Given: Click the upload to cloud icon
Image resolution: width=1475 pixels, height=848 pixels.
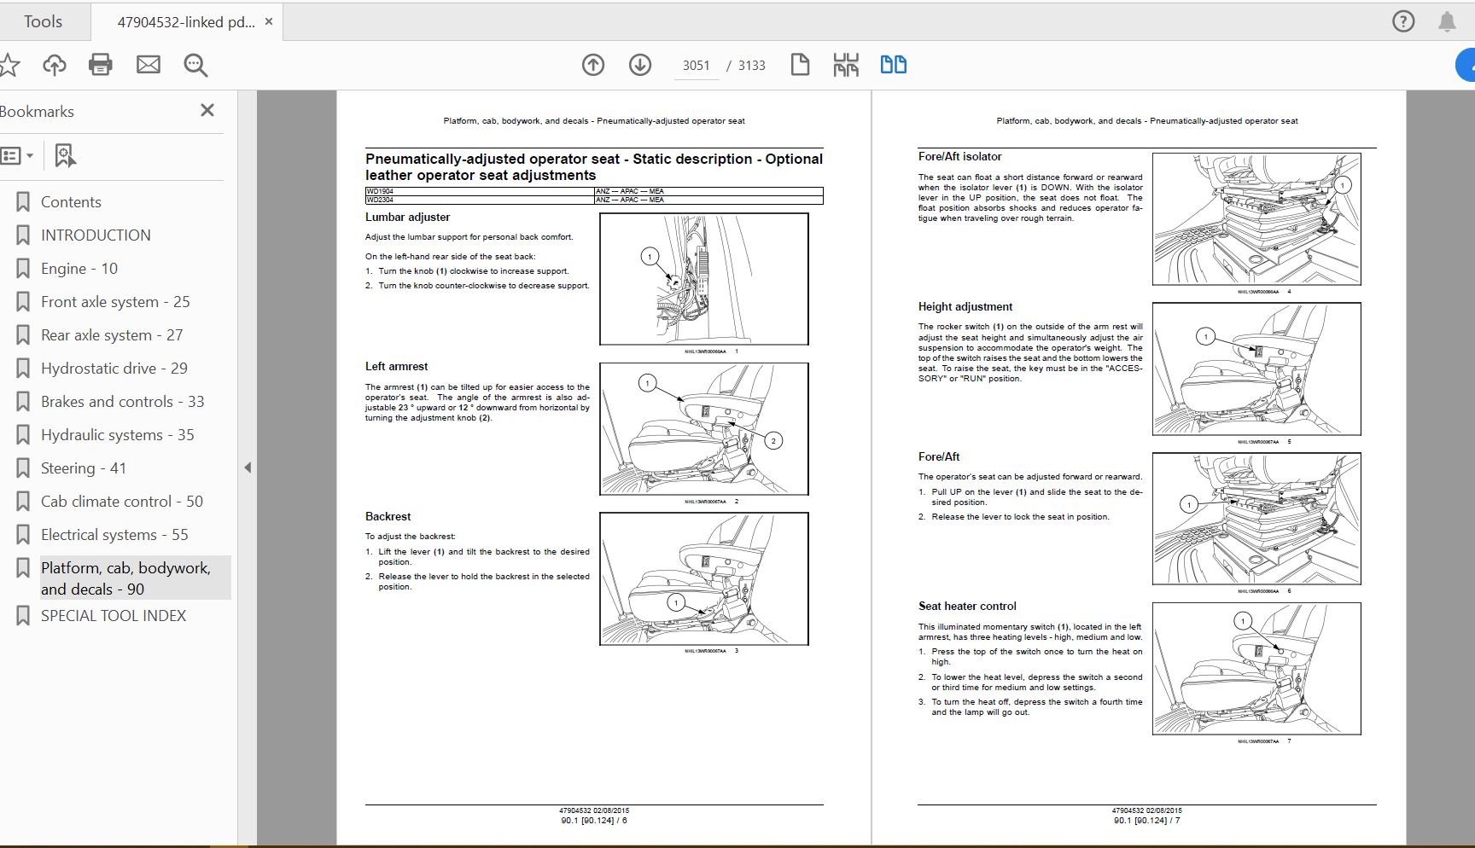Looking at the screenshot, I should [x=55, y=65].
